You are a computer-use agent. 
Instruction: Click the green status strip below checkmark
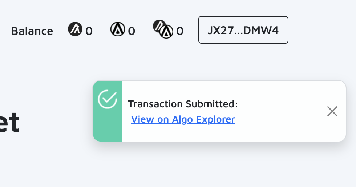[x=108, y=127]
